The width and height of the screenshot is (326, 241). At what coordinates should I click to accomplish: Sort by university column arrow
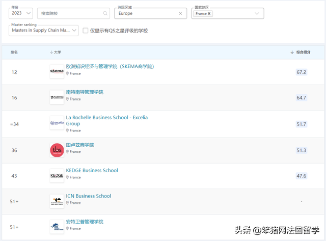[x=51, y=52]
